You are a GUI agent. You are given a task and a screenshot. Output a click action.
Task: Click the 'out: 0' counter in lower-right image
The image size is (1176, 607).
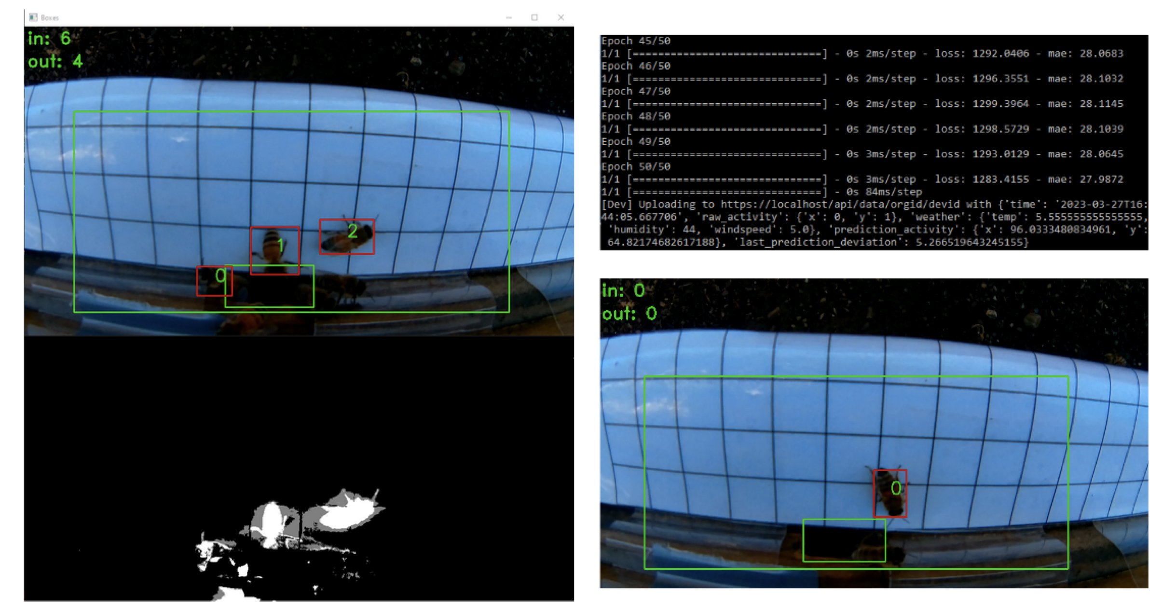[629, 314]
